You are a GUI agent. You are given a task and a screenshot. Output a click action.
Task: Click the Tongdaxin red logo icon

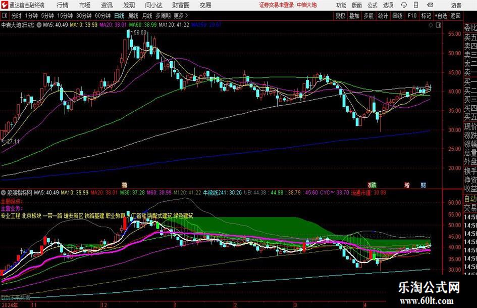(4, 5)
